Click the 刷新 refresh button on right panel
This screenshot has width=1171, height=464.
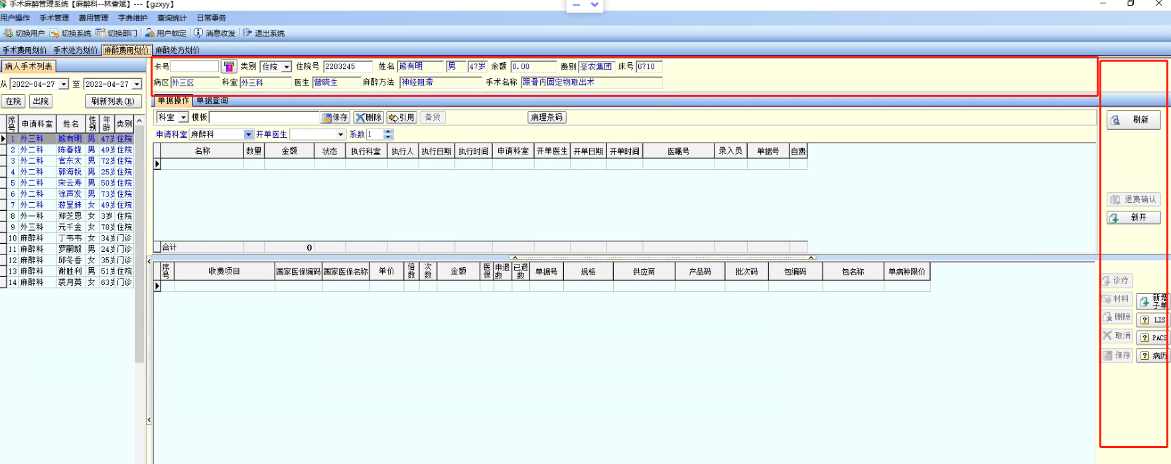(x=1133, y=120)
